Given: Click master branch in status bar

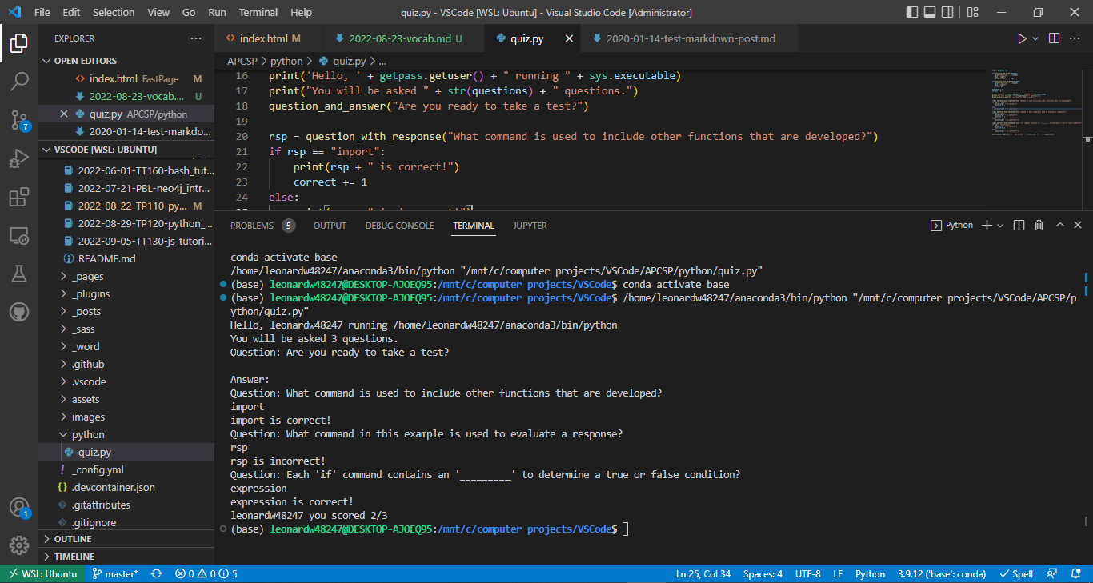Looking at the screenshot, I should click(115, 573).
